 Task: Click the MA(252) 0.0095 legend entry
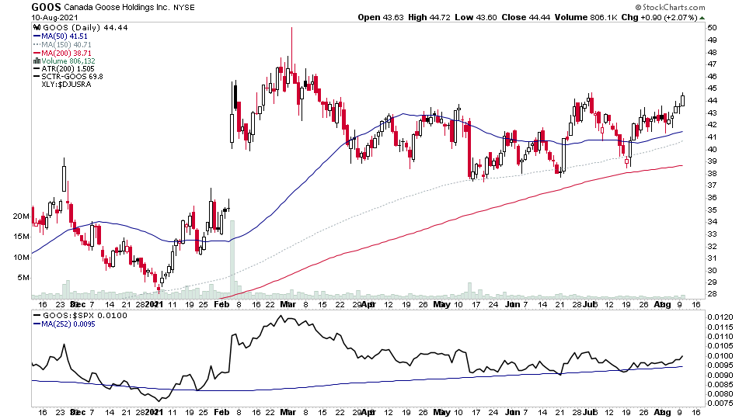(x=68, y=324)
